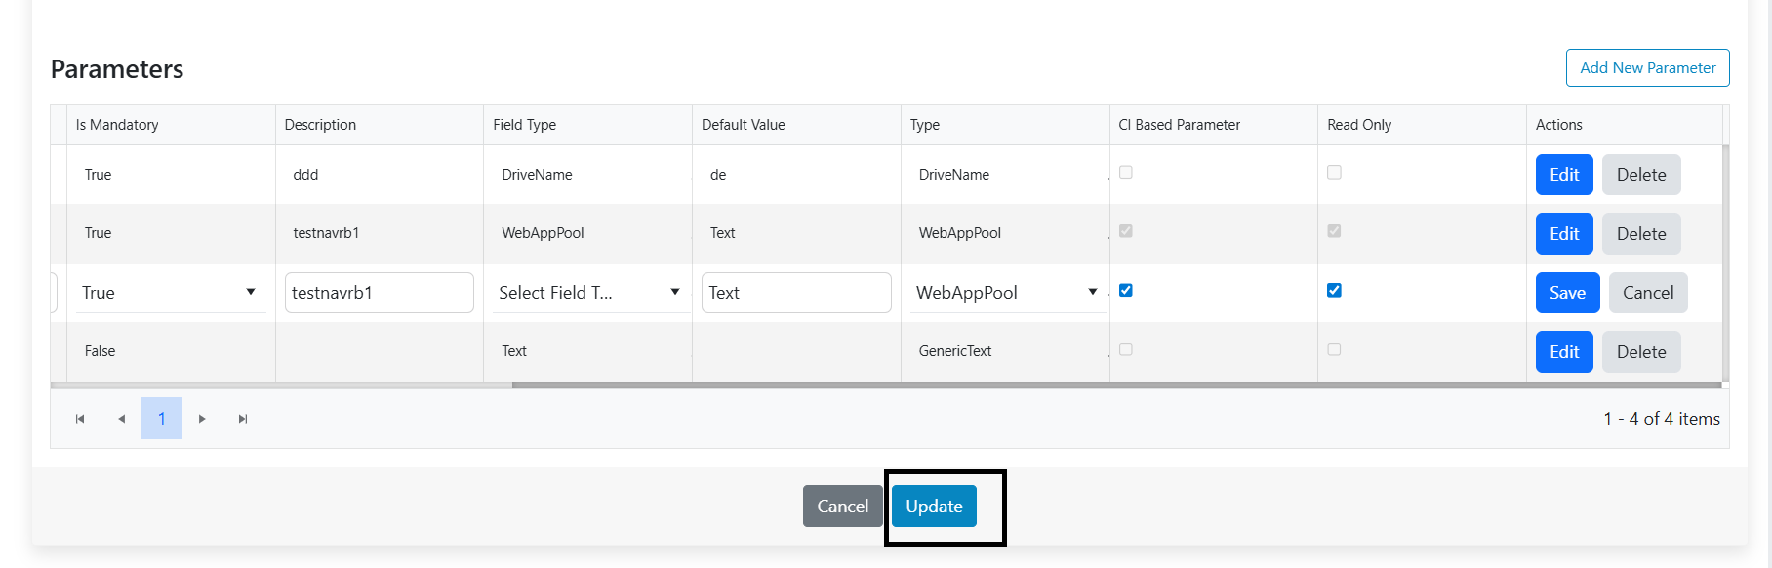Edit the ddd DriveName parameter row
Image resolution: width=1772 pixels, height=568 pixels.
[1564, 175]
